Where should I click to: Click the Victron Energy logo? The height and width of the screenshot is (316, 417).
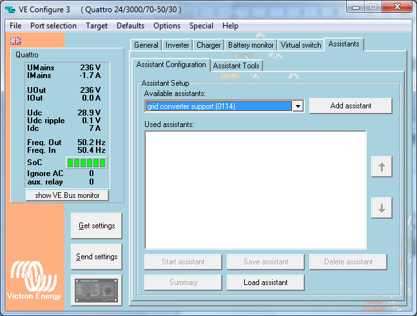[34, 281]
